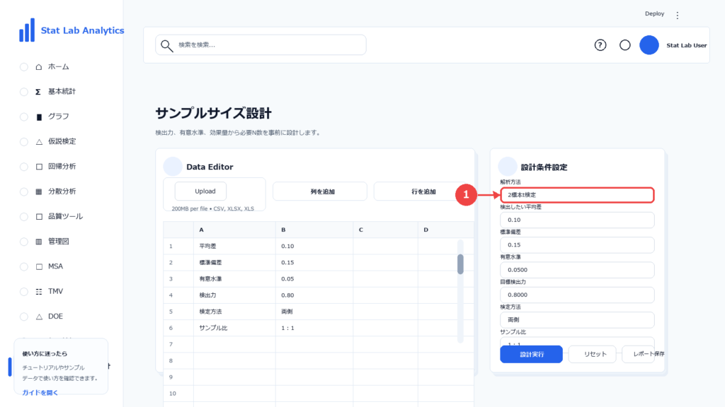Select the ホーム radio button
This screenshot has width=725, height=407.
point(24,67)
